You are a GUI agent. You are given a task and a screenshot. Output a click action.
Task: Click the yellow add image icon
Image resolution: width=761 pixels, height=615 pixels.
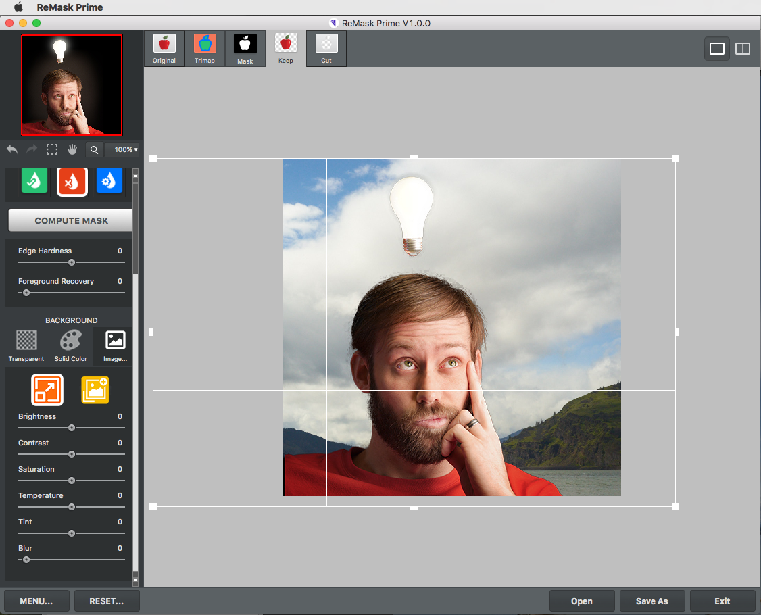point(95,390)
